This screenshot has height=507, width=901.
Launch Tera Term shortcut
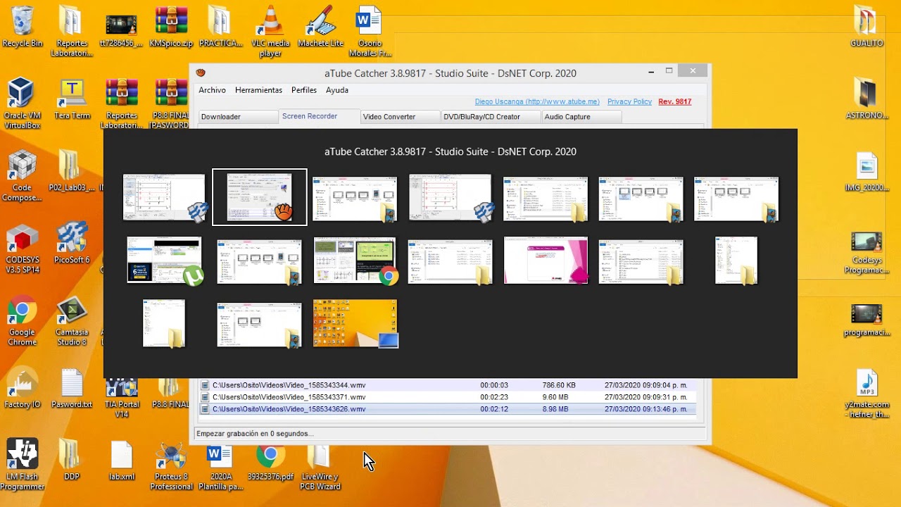pos(71,99)
